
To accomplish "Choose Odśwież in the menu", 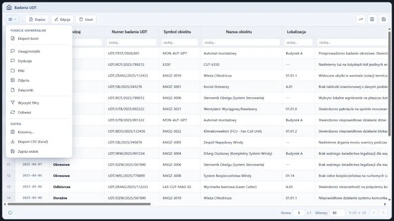I will coord(39,112).
